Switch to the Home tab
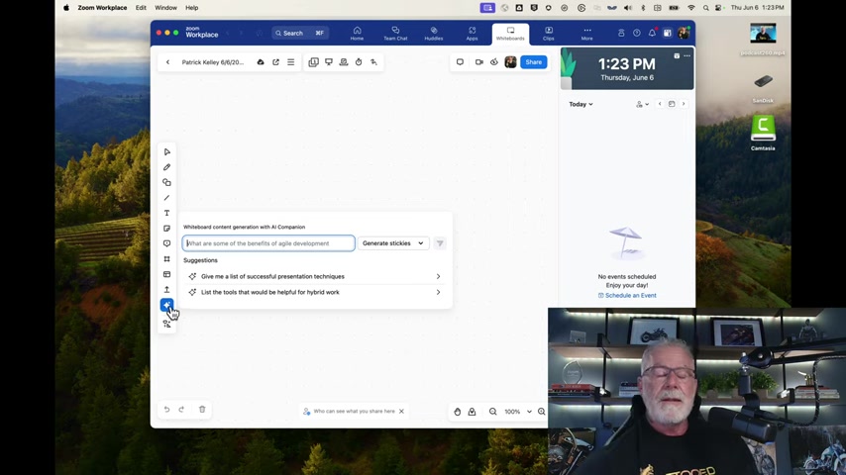The image size is (846, 475). pyautogui.click(x=358, y=34)
